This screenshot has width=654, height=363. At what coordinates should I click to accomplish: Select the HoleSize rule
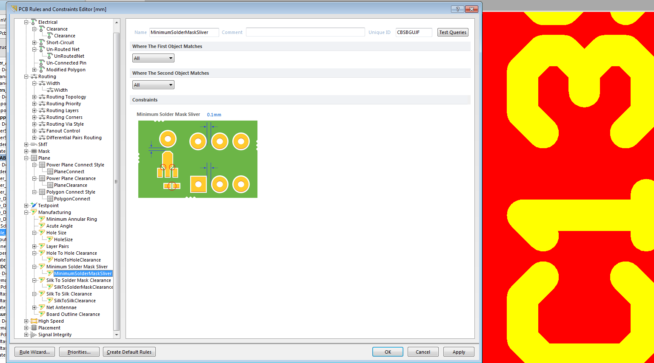(63, 239)
